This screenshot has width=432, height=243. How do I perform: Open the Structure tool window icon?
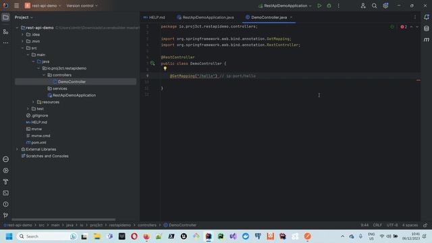point(5,32)
